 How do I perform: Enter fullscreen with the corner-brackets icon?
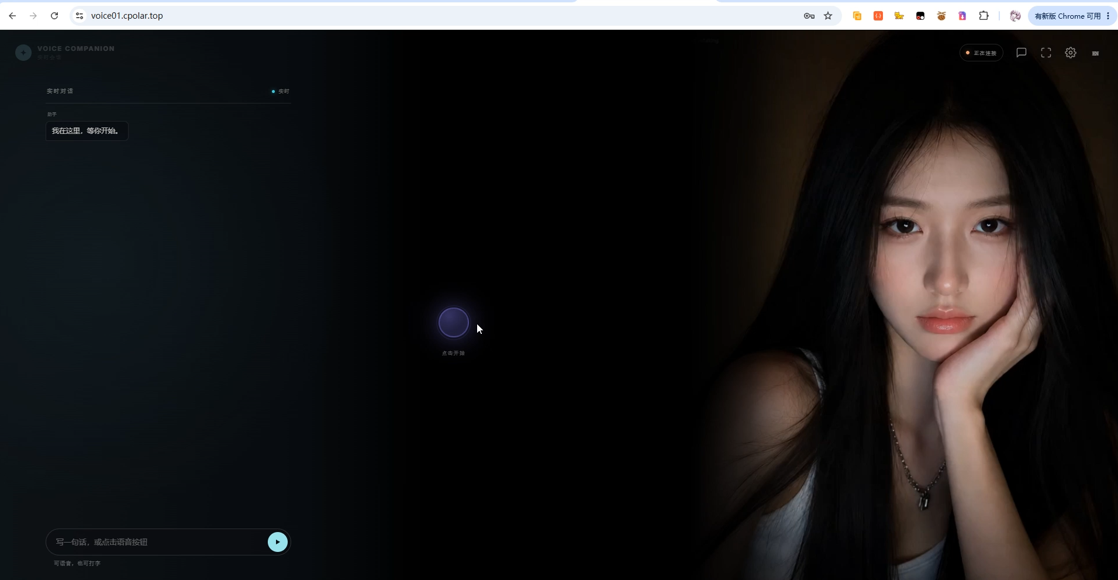[x=1046, y=53]
